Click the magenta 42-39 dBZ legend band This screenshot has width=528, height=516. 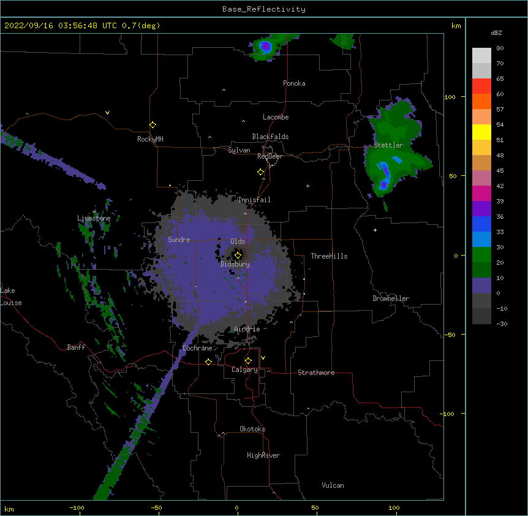coord(481,194)
